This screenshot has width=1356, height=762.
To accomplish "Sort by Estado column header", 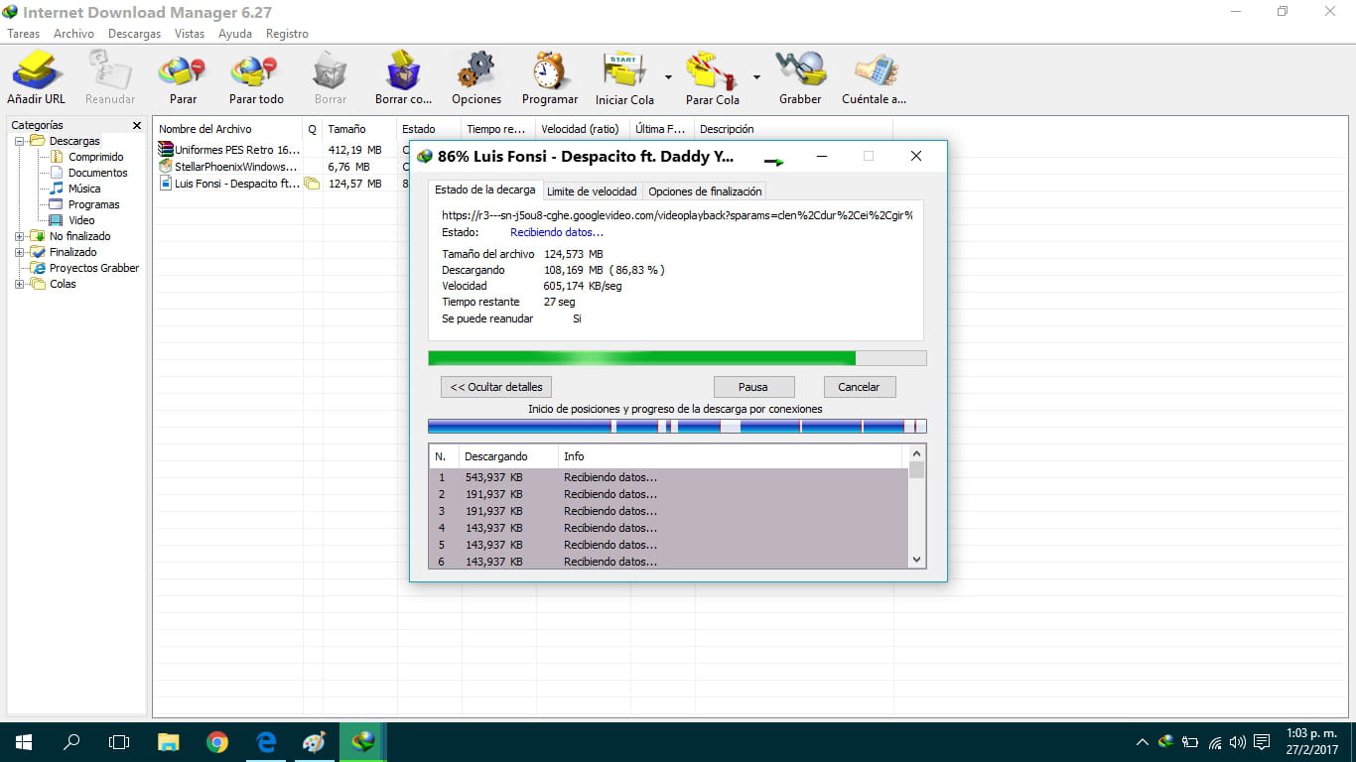I will click(x=429, y=129).
